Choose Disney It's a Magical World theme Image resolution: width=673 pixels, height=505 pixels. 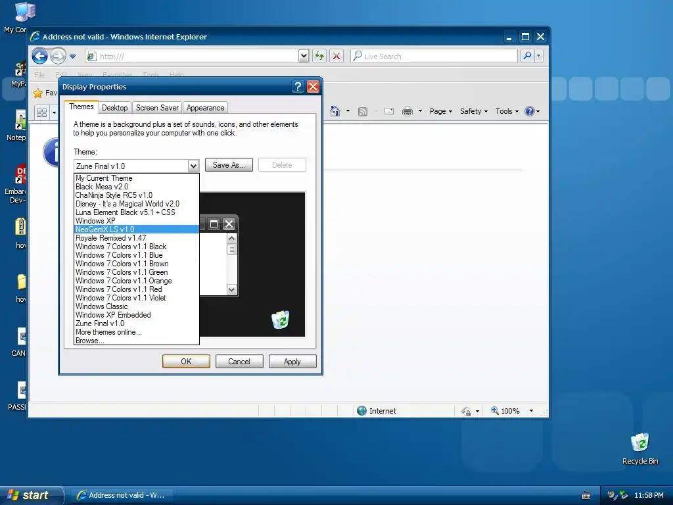coord(137,204)
